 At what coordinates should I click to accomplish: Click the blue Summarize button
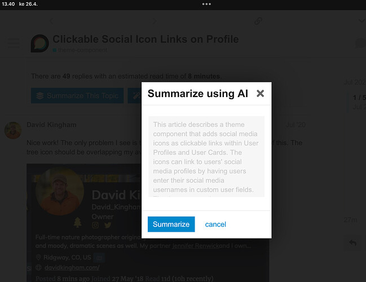tap(171, 224)
